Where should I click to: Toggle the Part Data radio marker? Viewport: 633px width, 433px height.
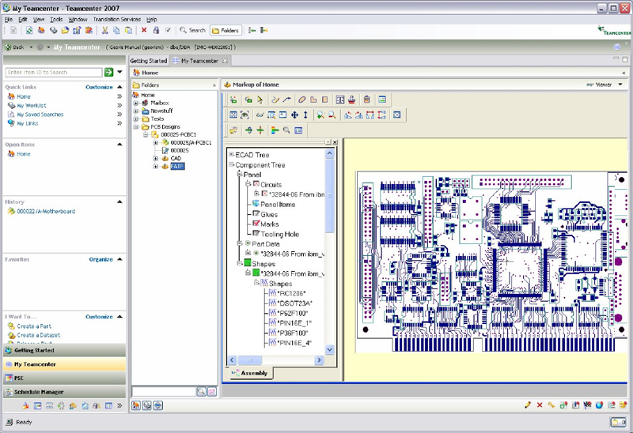[x=248, y=243]
